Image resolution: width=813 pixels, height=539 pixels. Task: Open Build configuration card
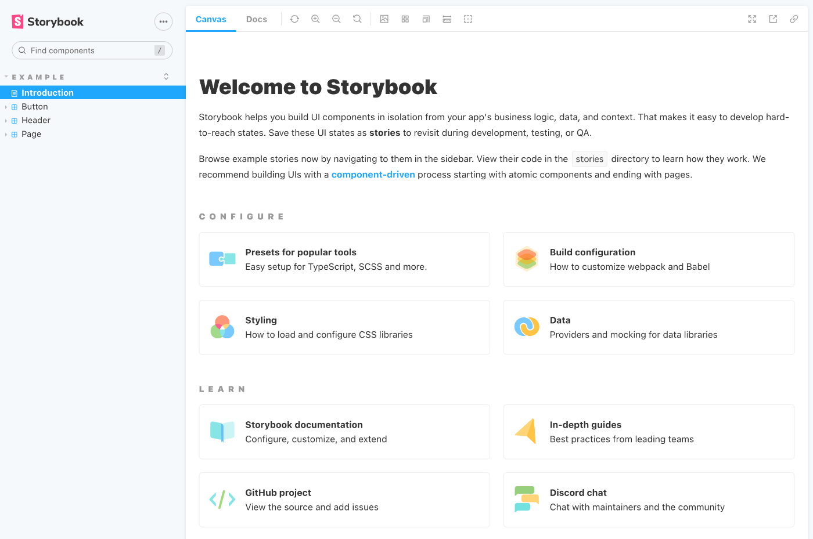pos(649,259)
